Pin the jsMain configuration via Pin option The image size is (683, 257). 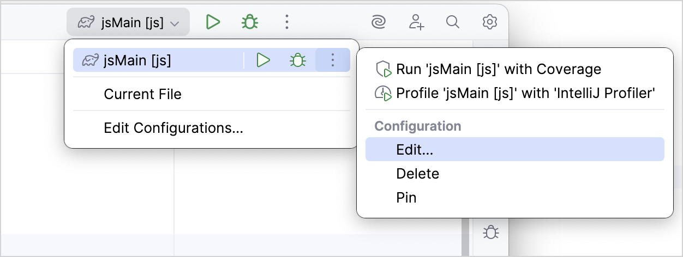tap(406, 197)
